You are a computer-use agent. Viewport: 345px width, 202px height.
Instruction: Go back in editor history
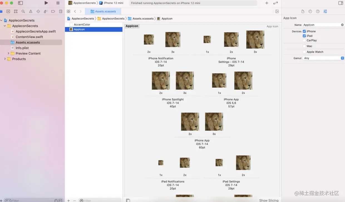pyautogui.click(x=75, y=11)
